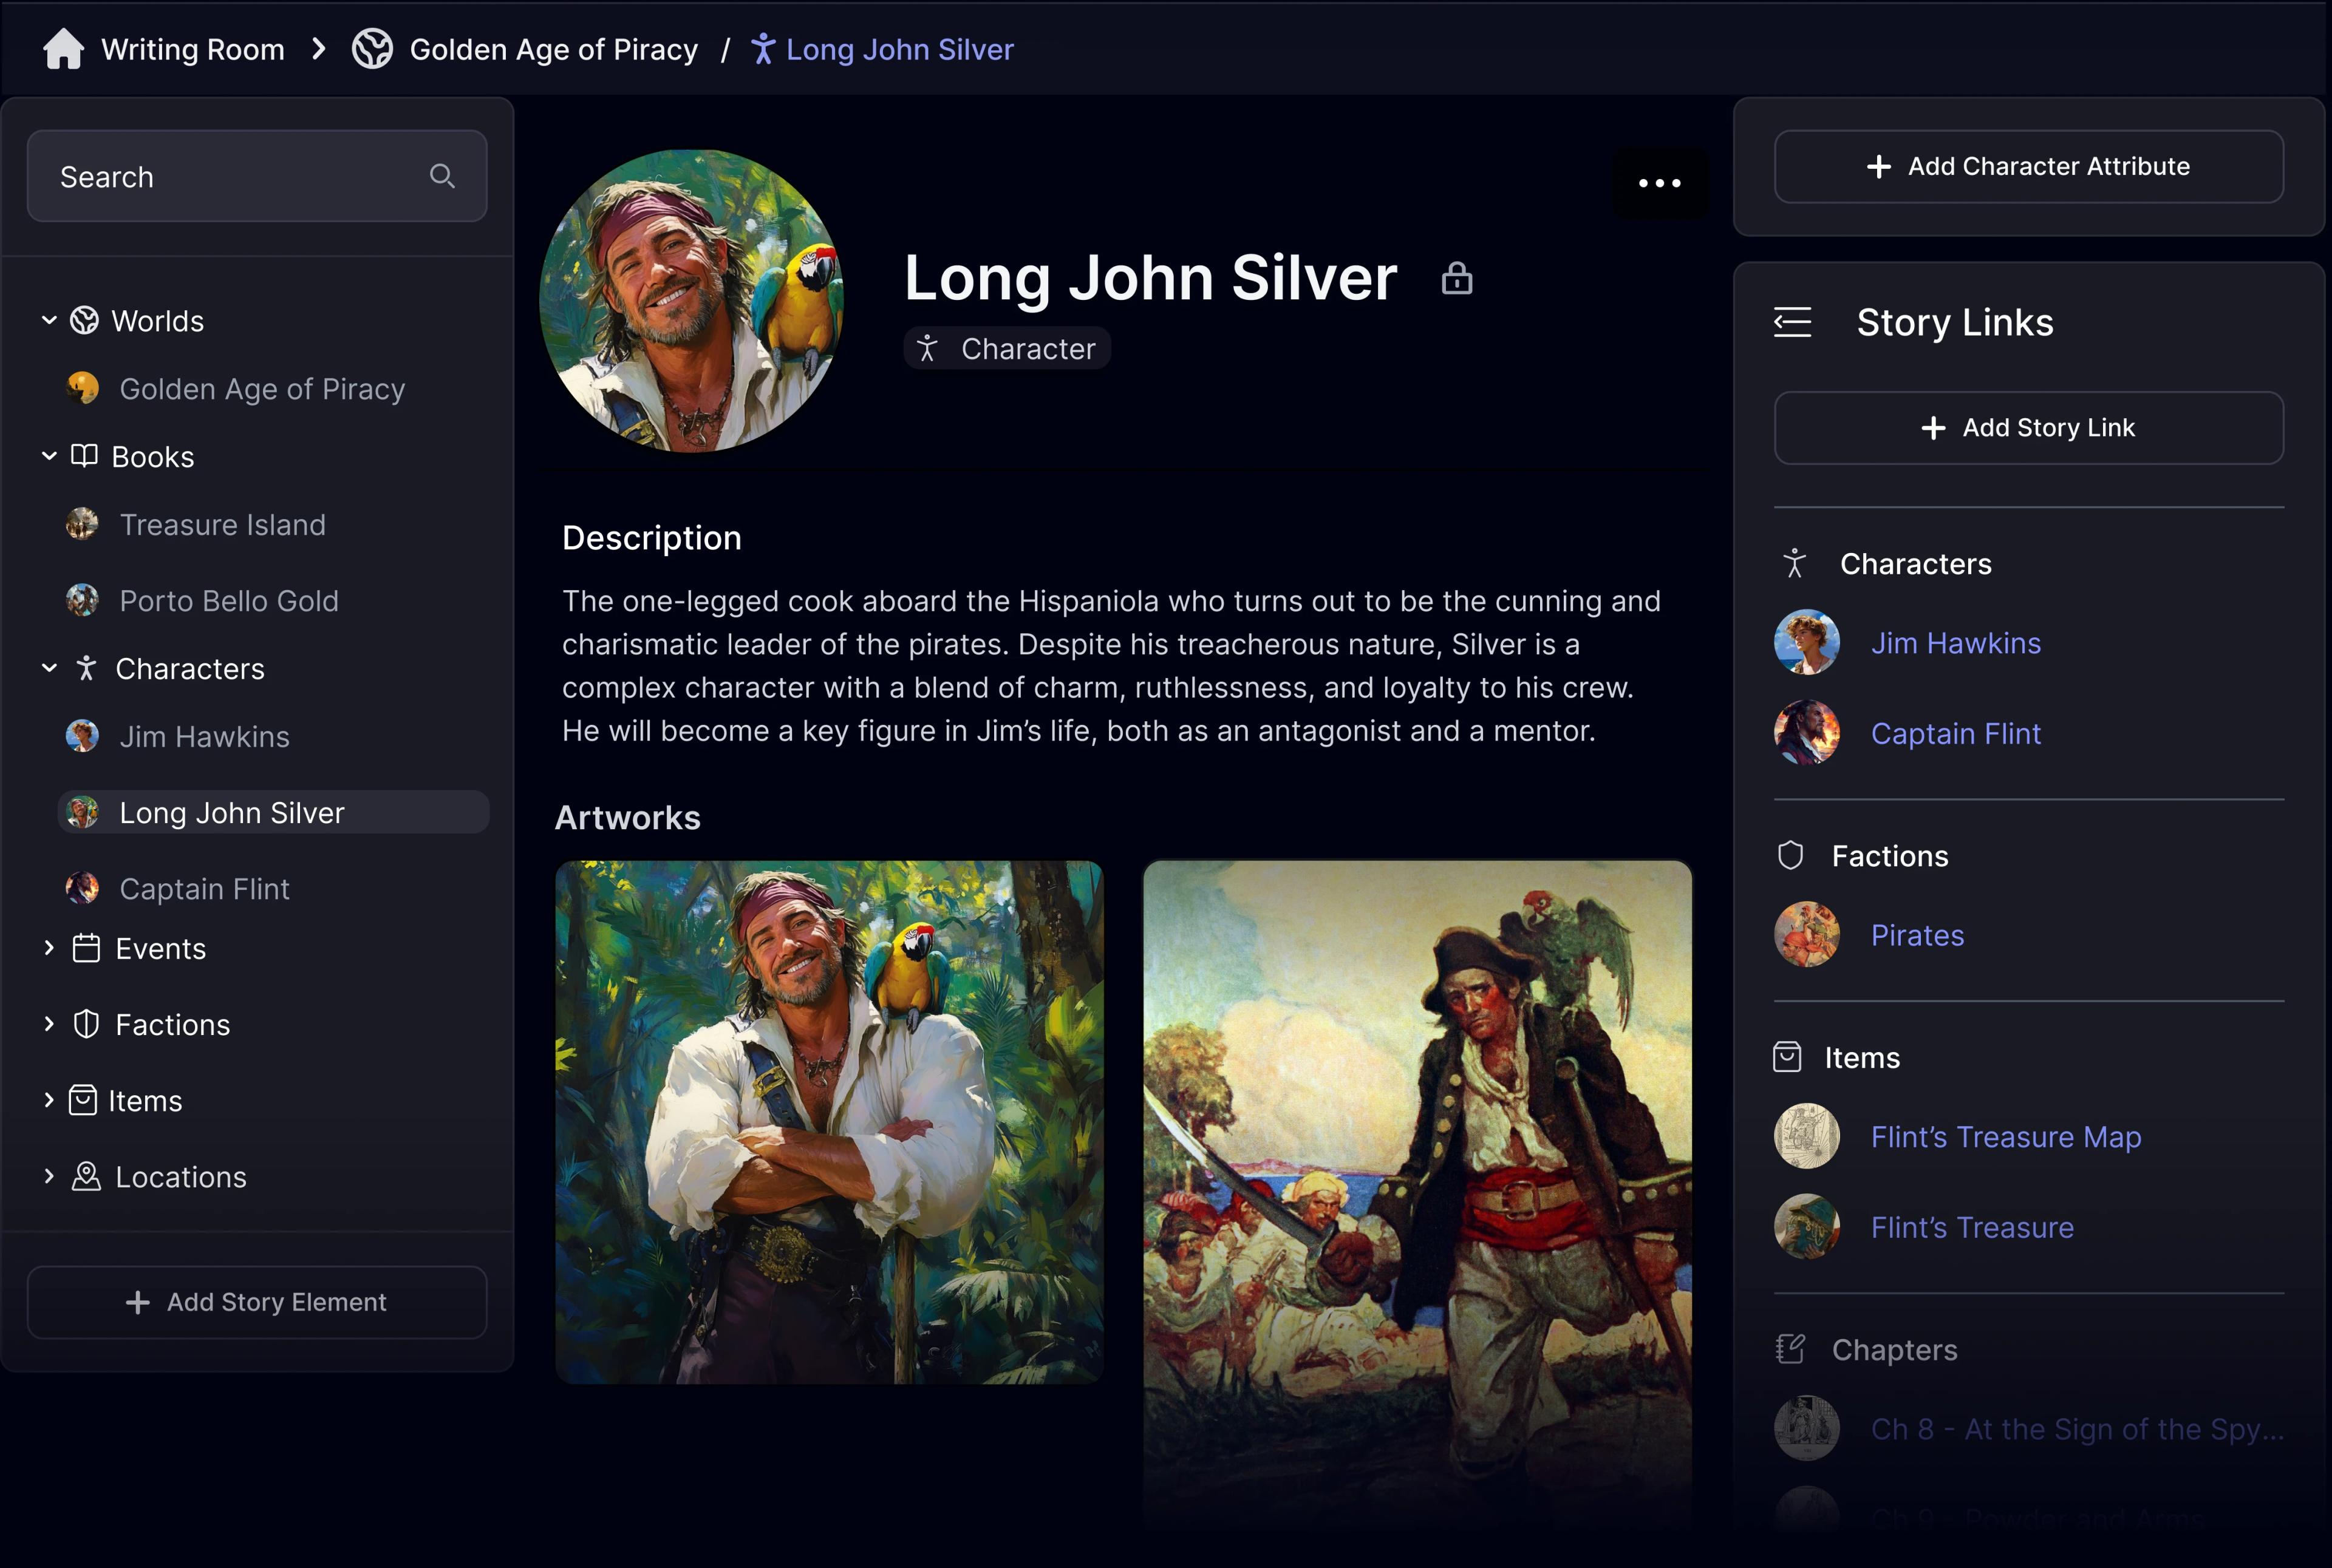This screenshot has height=1568, width=2332.
Task: Go to Golden Age of Piracy breadcrumb
Action: pyautogui.click(x=553, y=49)
